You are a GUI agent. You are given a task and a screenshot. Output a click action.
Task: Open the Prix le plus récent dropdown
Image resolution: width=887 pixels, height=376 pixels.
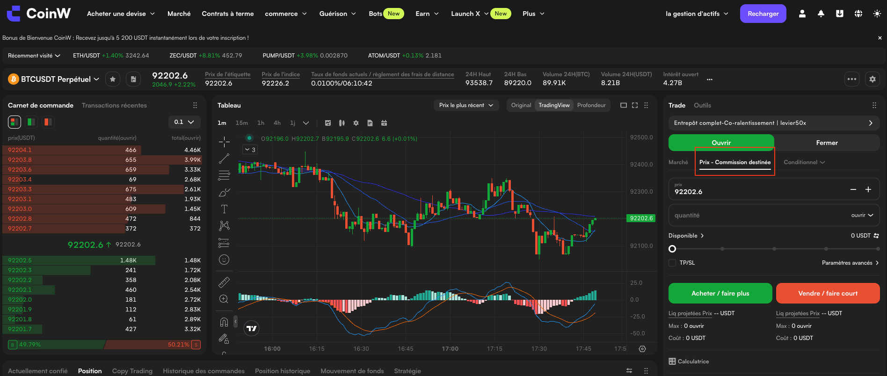466,105
